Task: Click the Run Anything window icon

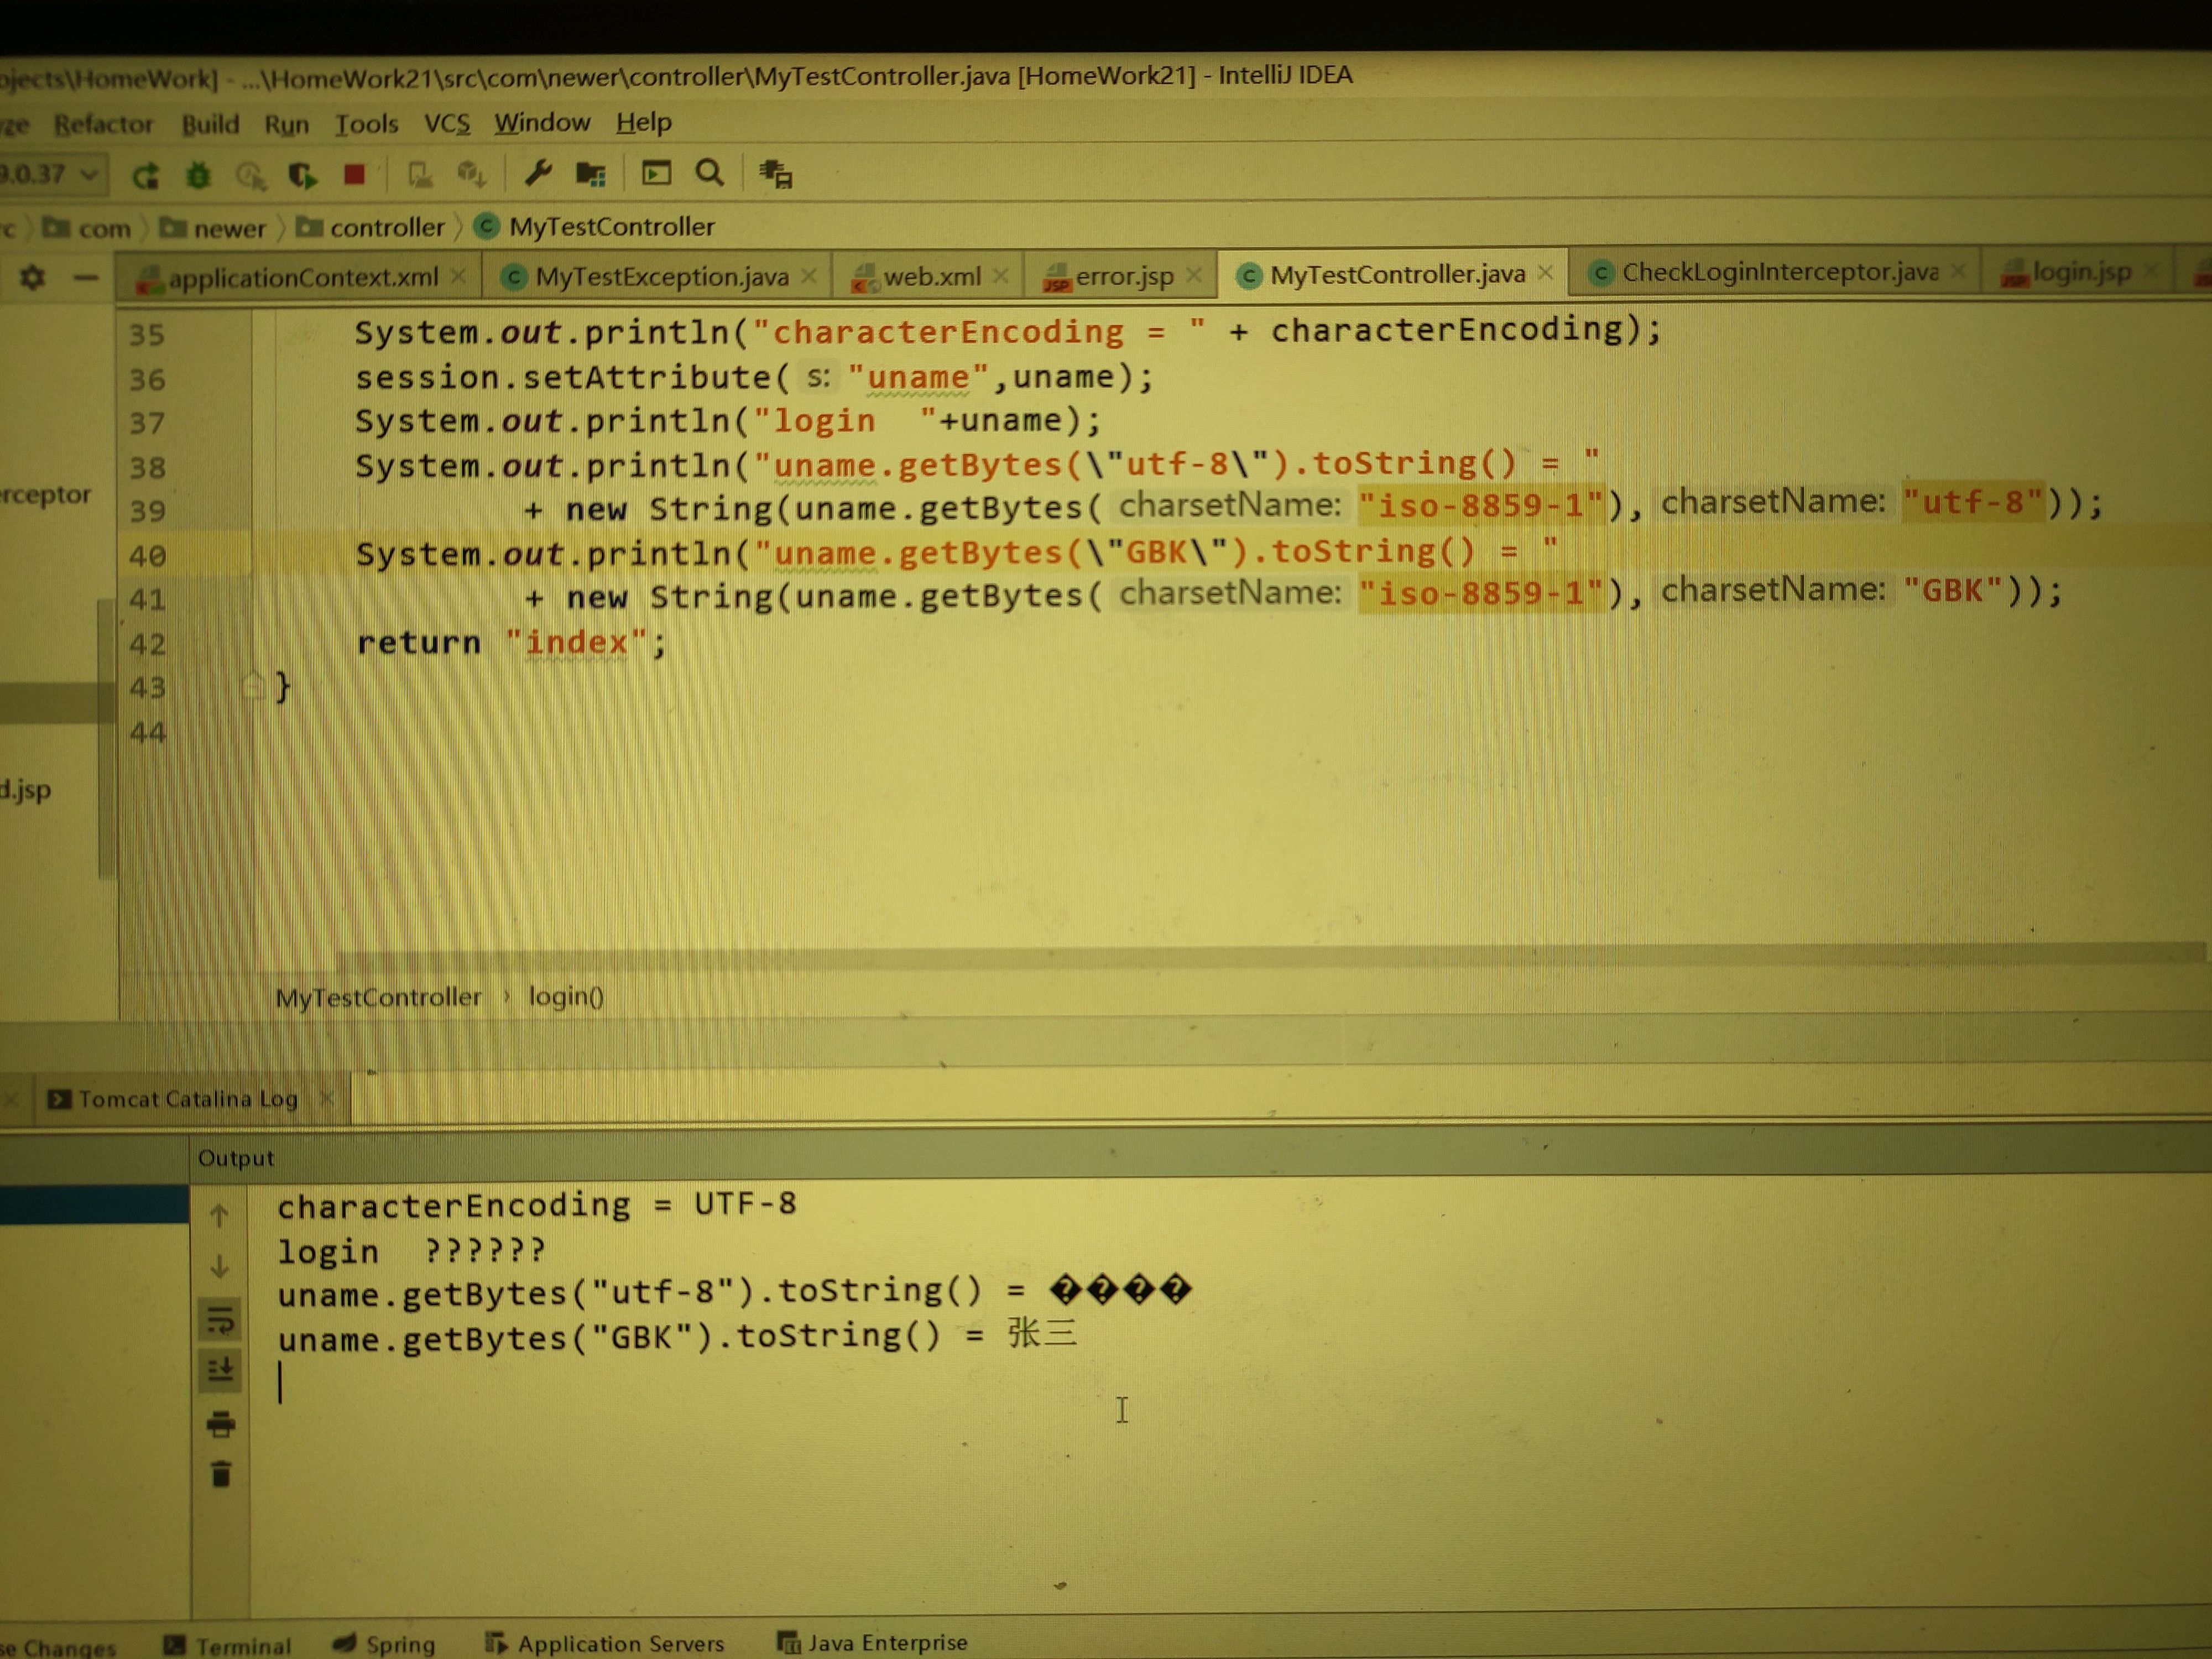Action: coord(656,174)
